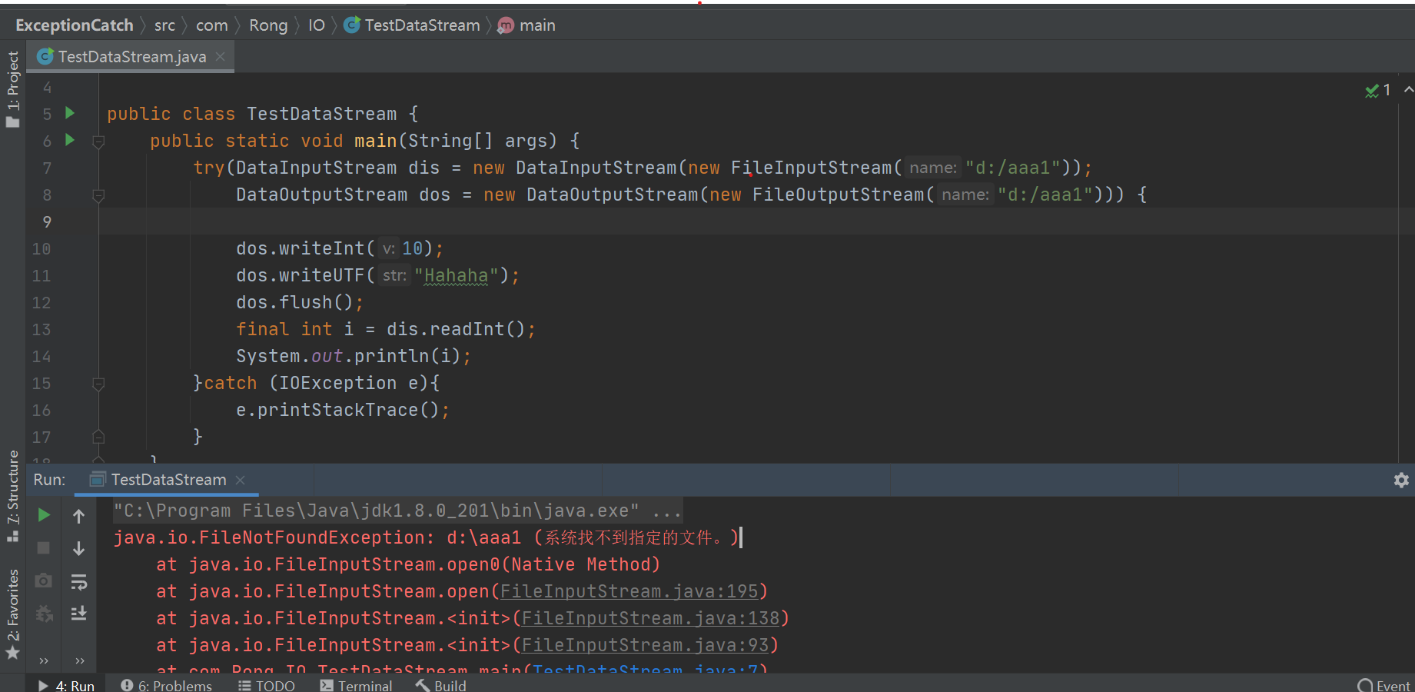Click the "Hahaha" string on line 11
The height and width of the screenshot is (692, 1415).
[x=456, y=275]
